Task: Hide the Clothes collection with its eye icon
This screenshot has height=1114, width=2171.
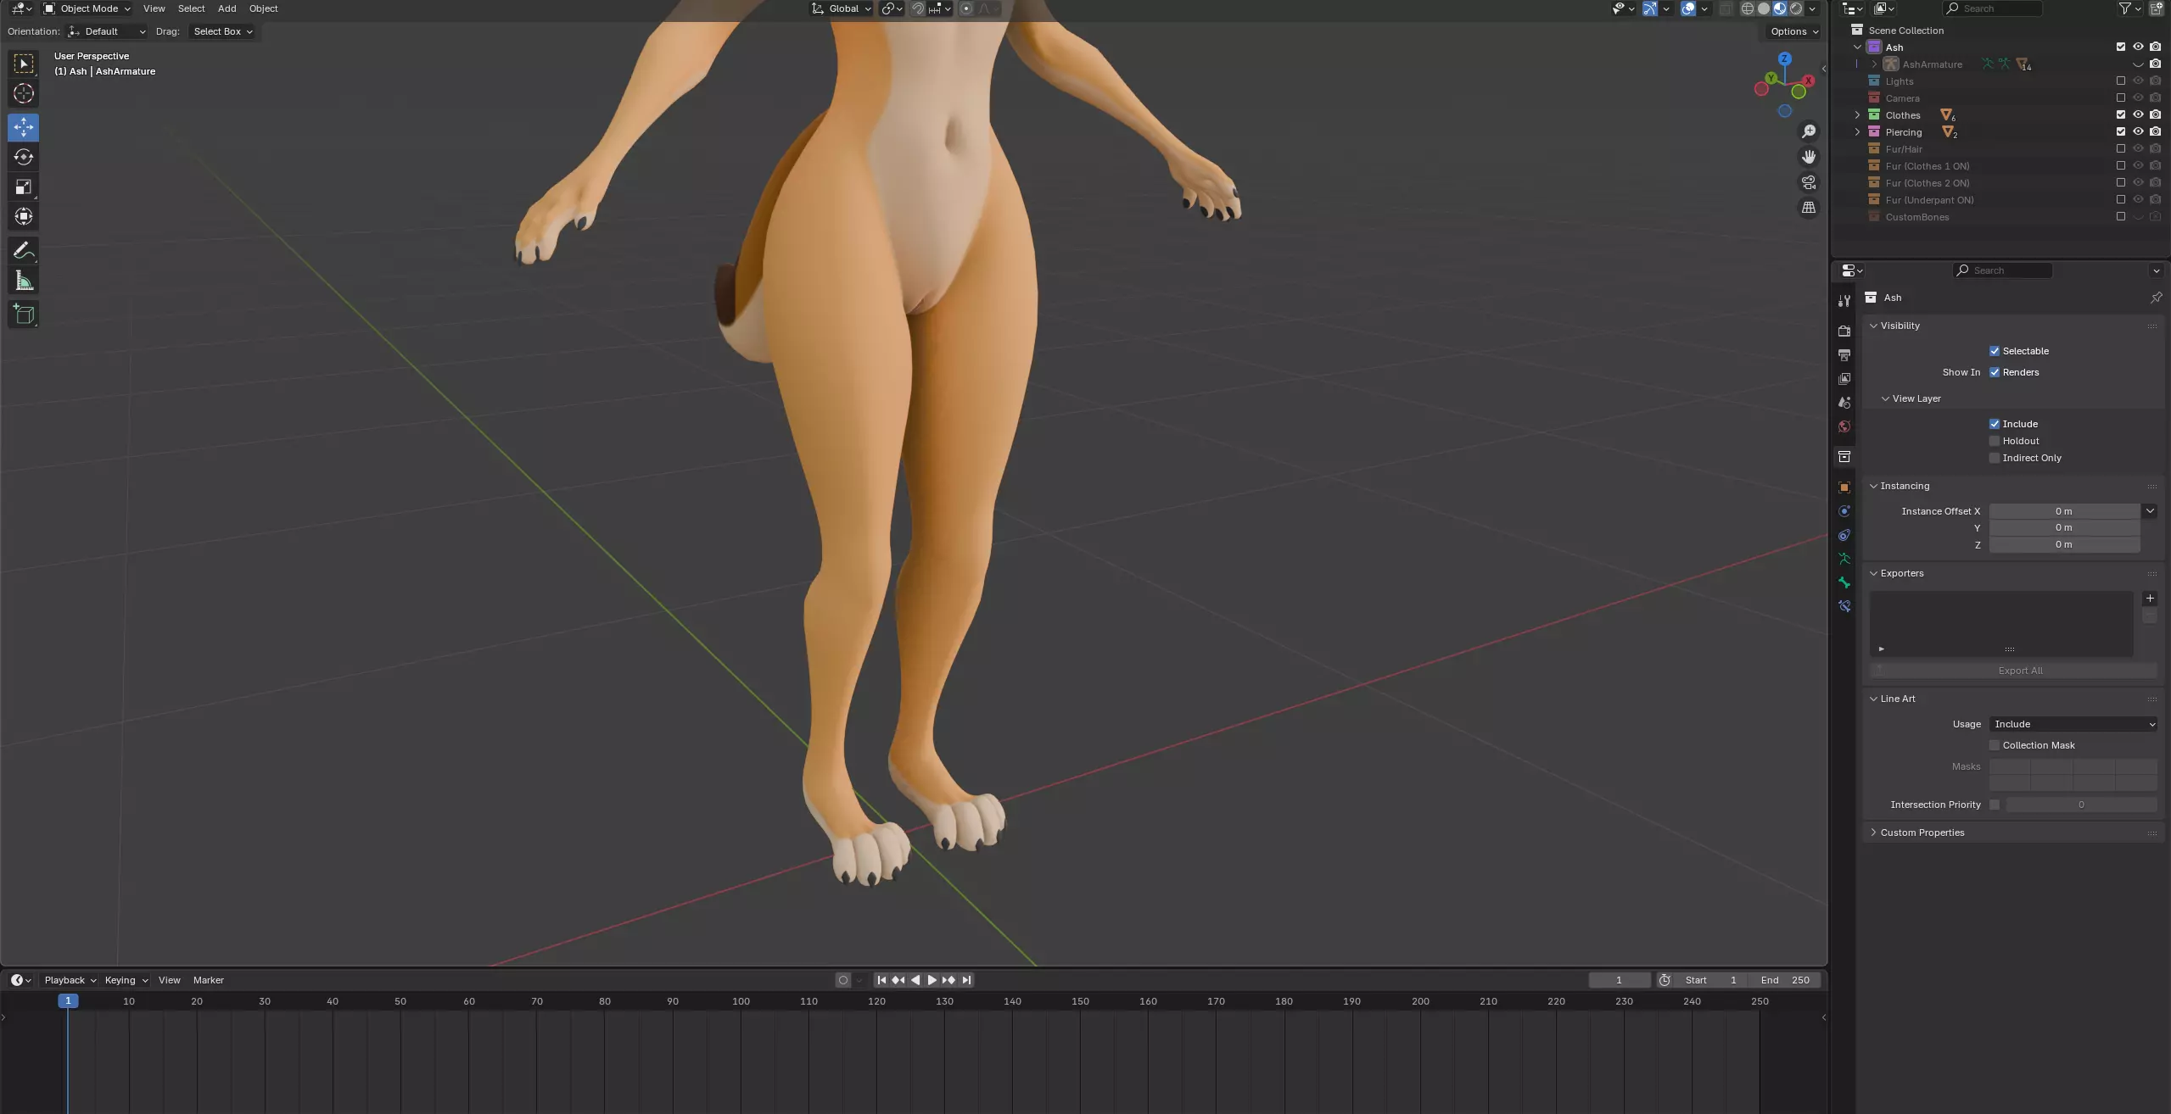Action: tap(2138, 114)
